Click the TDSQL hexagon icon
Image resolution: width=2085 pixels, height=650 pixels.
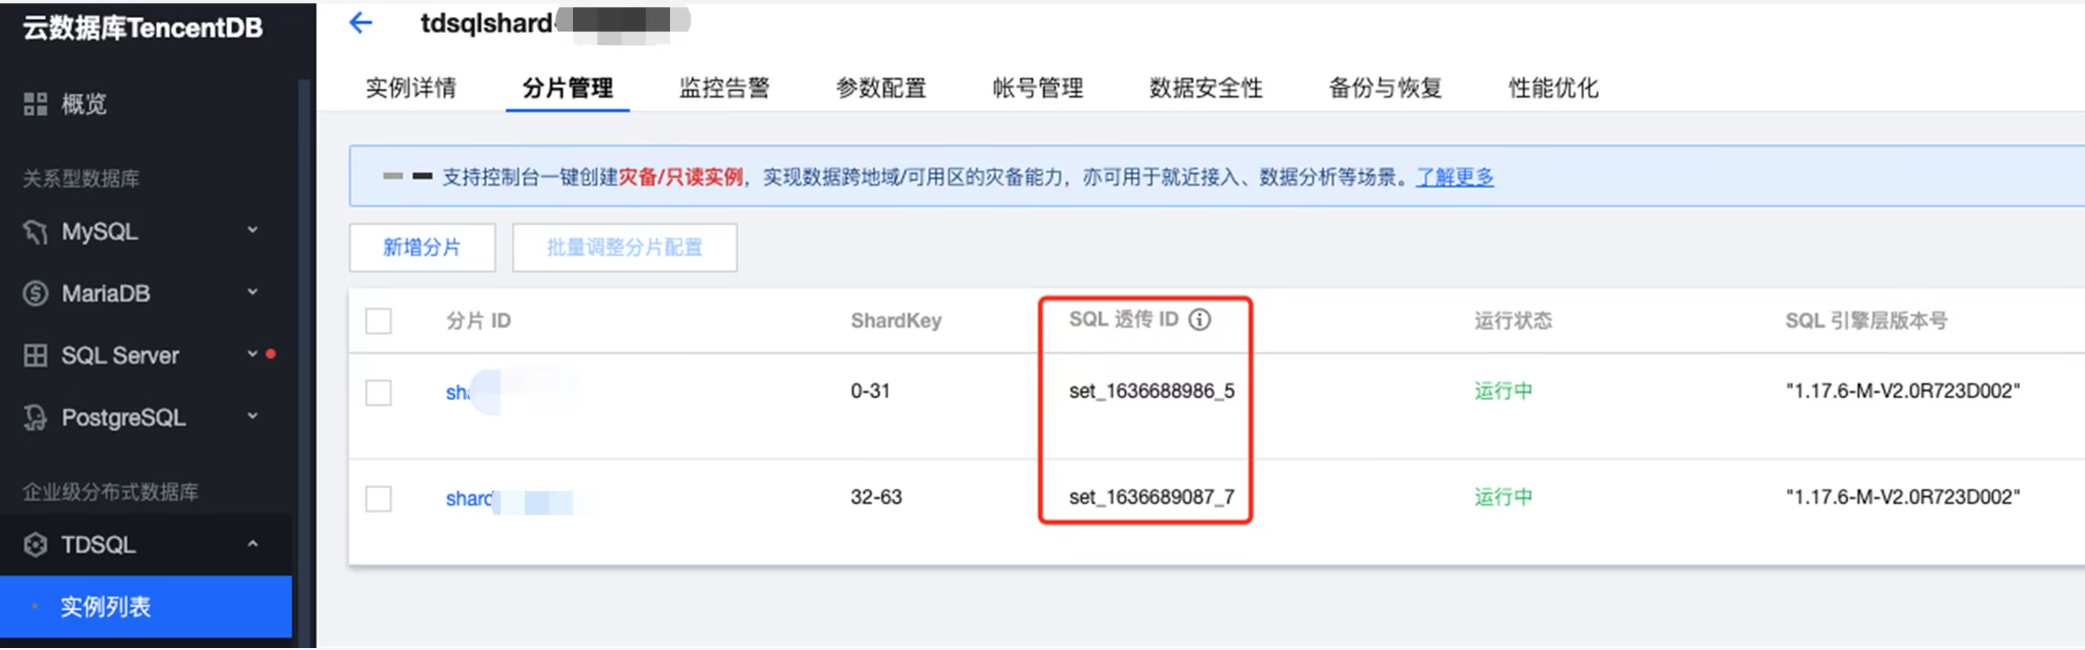pos(35,545)
